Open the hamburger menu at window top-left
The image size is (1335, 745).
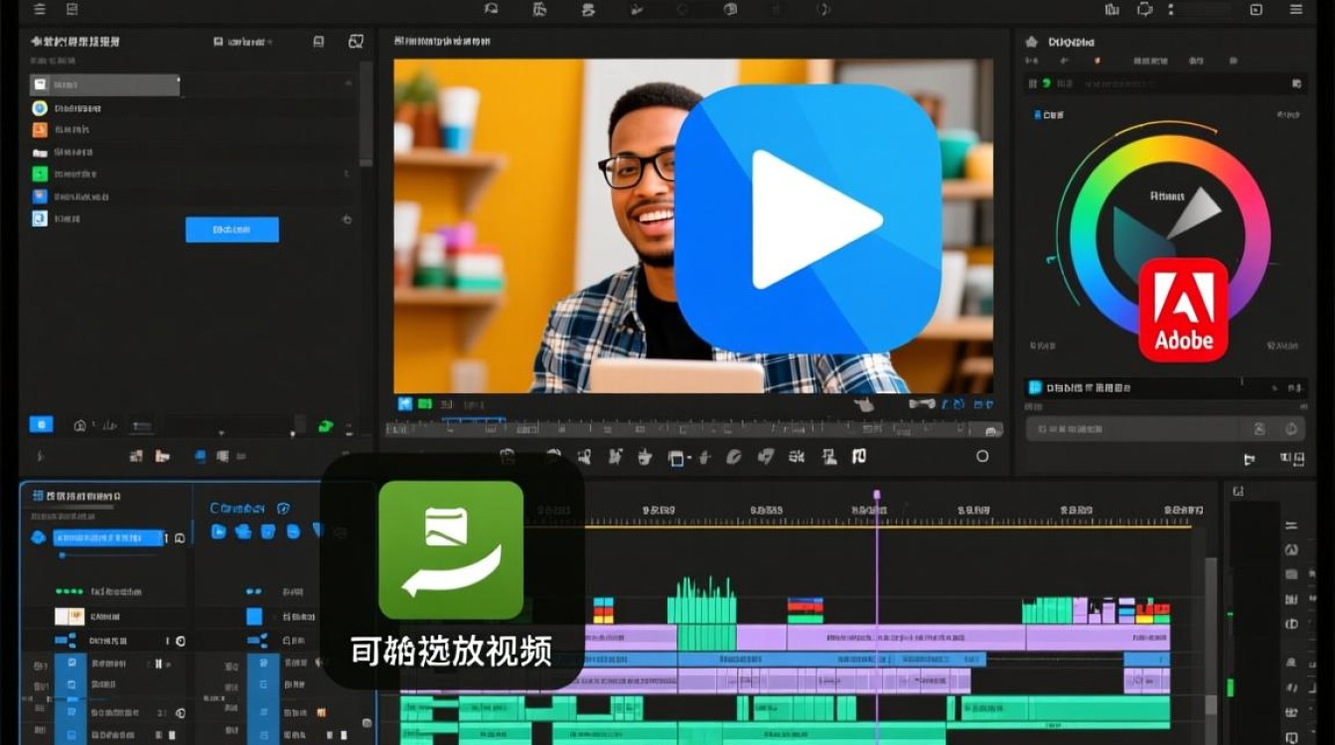coord(38,9)
